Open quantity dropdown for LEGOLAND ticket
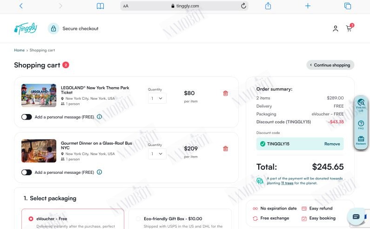 (x=157, y=98)
